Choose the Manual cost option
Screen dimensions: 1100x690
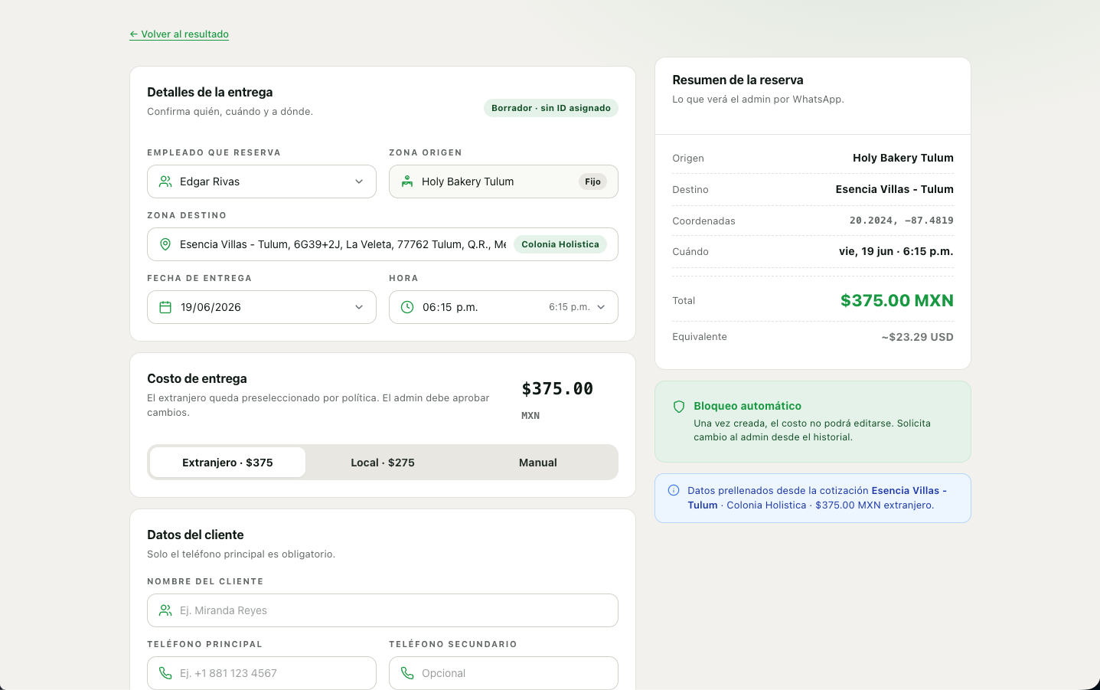538,463
